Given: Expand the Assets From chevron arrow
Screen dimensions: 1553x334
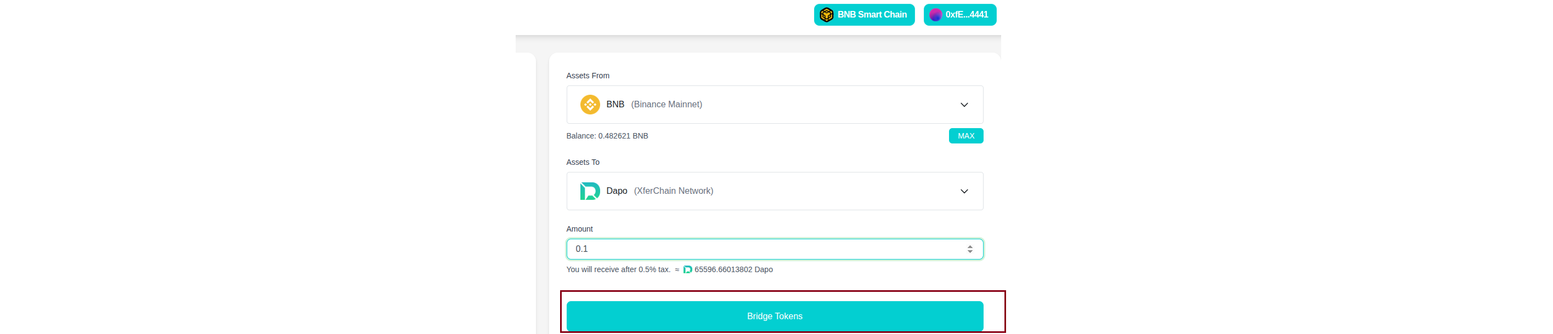Looking at the screenshot, I should [963, 105].
